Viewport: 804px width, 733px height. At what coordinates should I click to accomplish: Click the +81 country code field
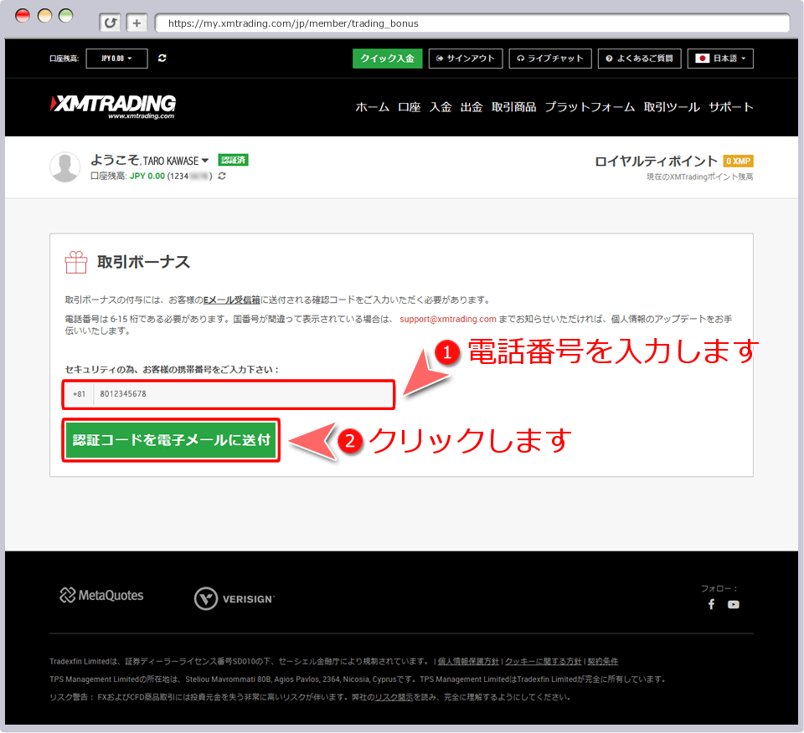tap(79, 394)
